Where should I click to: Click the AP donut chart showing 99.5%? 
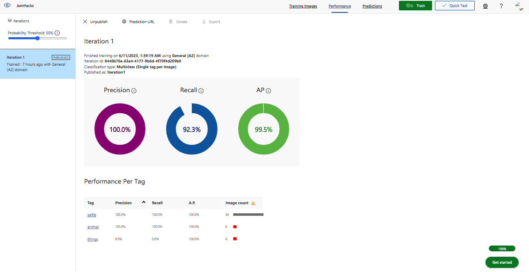point(263,129)
